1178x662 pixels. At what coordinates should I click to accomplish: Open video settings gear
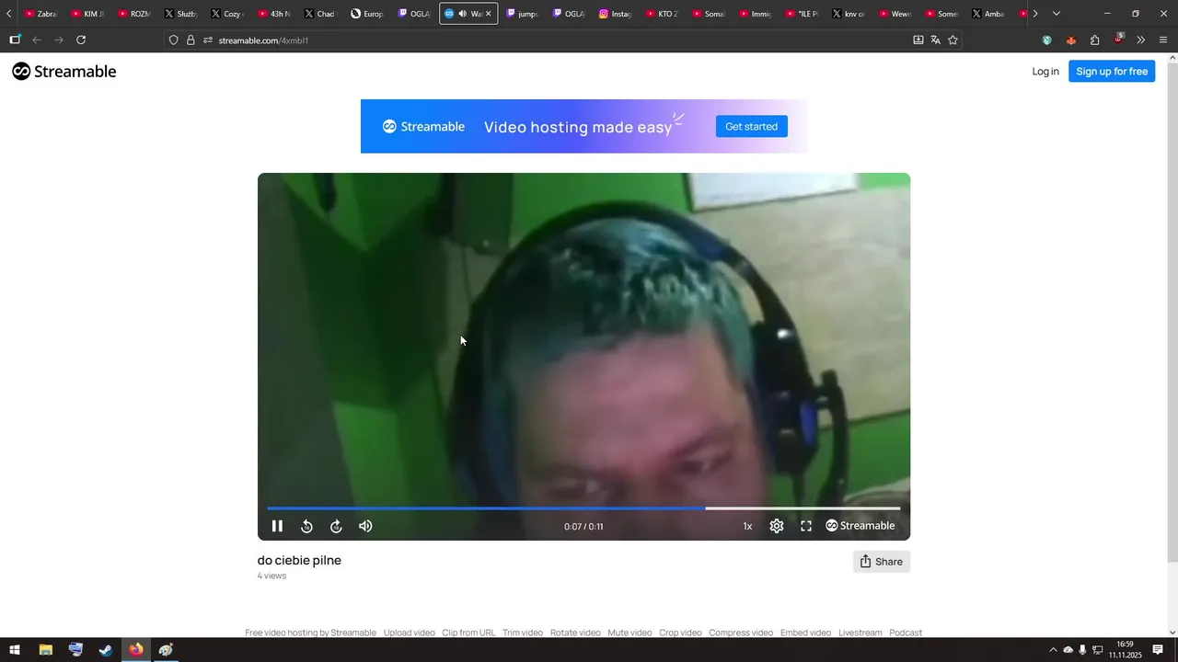point(777,526)
